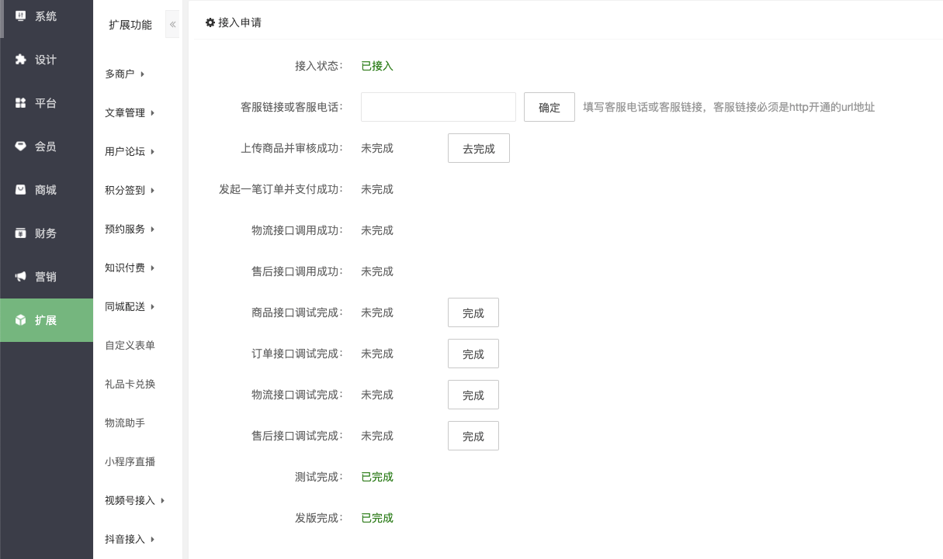Viewport: 943px width, 559px height.
Task: Collapse the 扩展功能 panel with double-chevron
Action: (172, 25)
